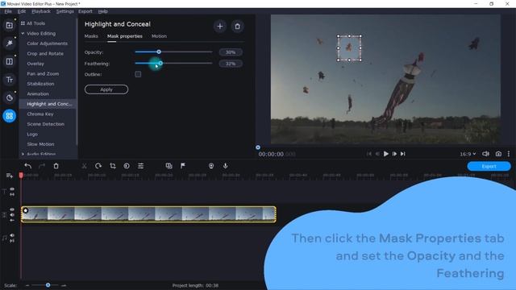
Task: Click the volume speaker icon in the player
Action: click(485, 154)
